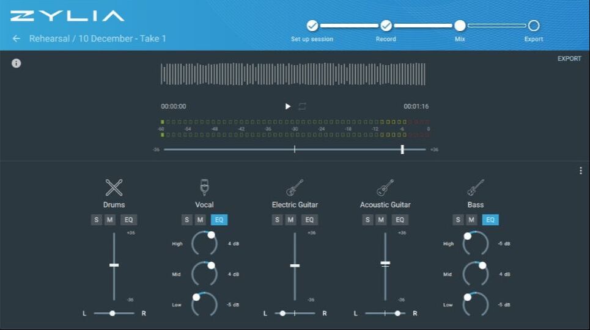
Task: Solo the Acoustic Guitar track
Action: click(x=367, y=220)
